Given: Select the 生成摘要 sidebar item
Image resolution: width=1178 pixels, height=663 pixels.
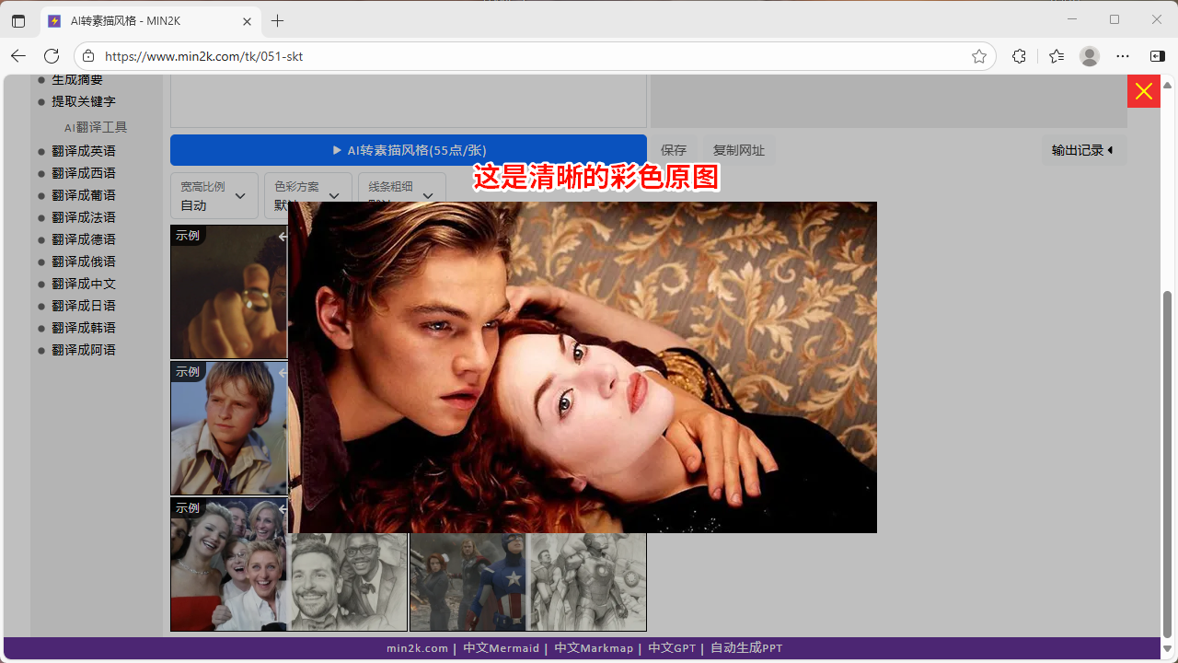Looking at the screenshot, I should pyautogui.click(x=77, y=80).
